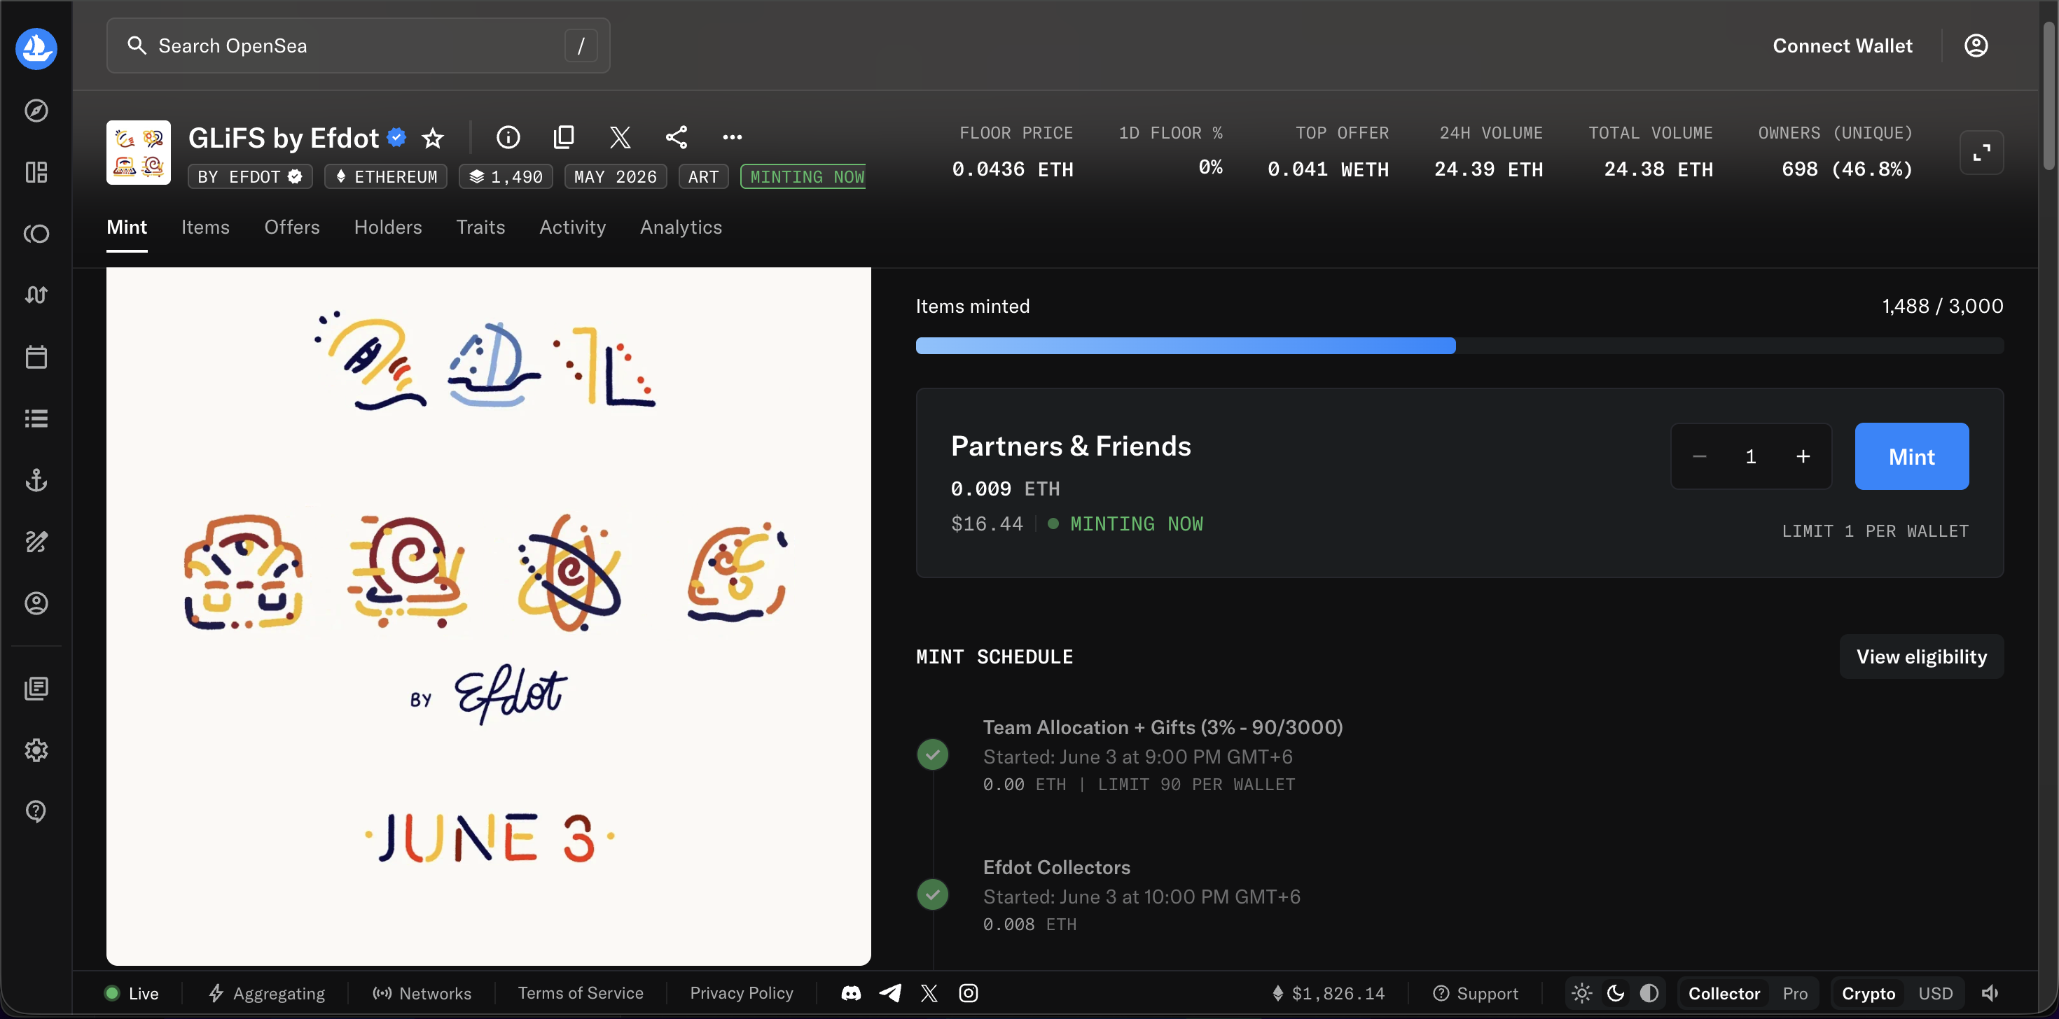Open Terms of Service link
This screenshot has width=2059, height=1019.
581,992
